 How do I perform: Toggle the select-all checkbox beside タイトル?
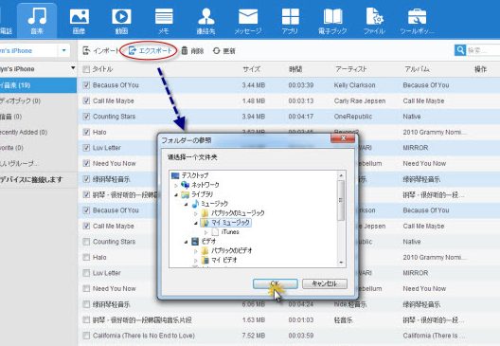(86, 69)
